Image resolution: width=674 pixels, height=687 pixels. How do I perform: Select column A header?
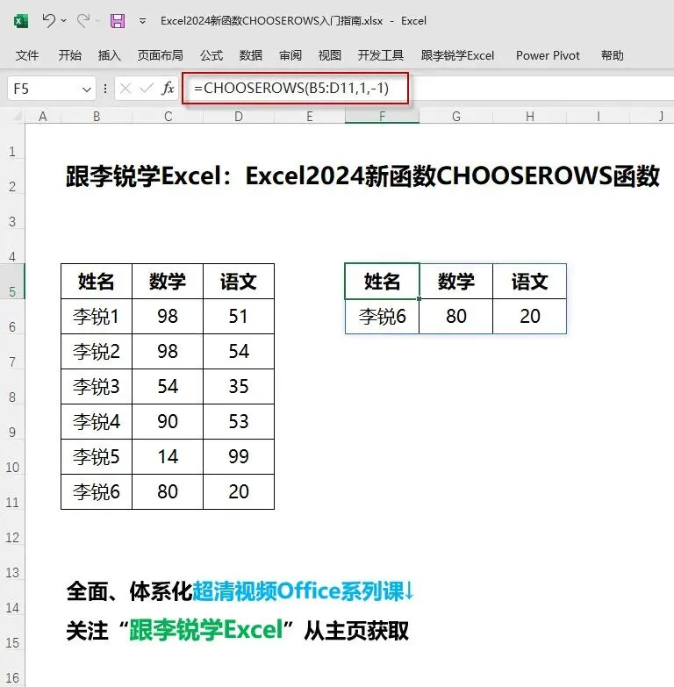tap(43, 116)
